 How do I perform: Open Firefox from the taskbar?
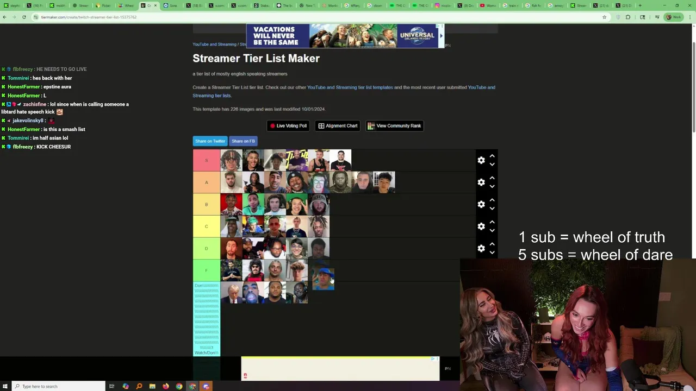pyautogui.click(x=166, y=386)
